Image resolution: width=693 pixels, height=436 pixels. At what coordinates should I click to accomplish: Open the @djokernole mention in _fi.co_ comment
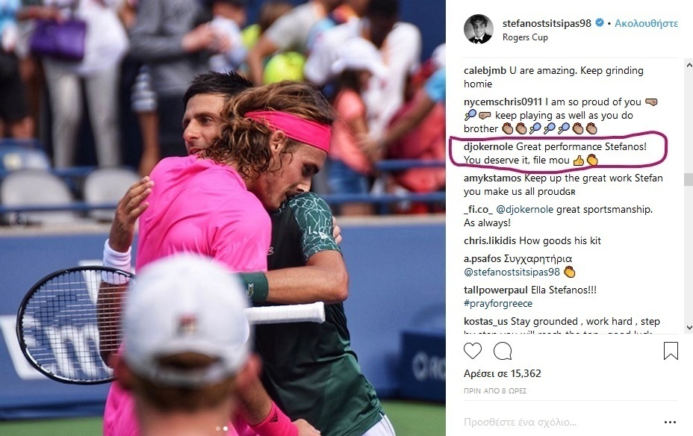pos(525,209)
